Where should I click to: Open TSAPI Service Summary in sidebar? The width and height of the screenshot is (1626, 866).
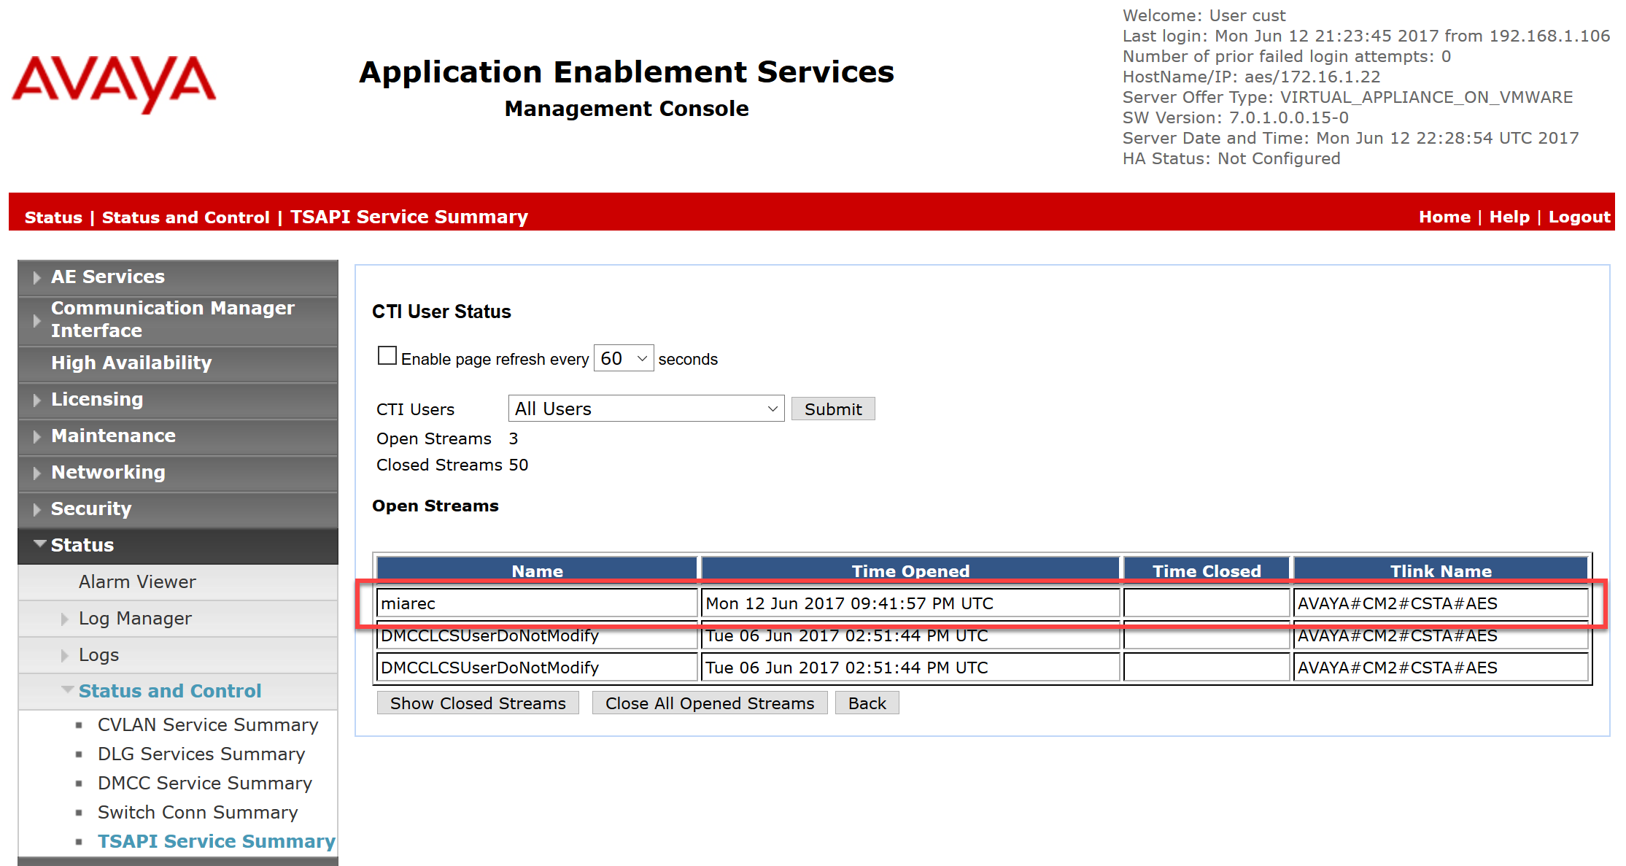tap(217, 841)
